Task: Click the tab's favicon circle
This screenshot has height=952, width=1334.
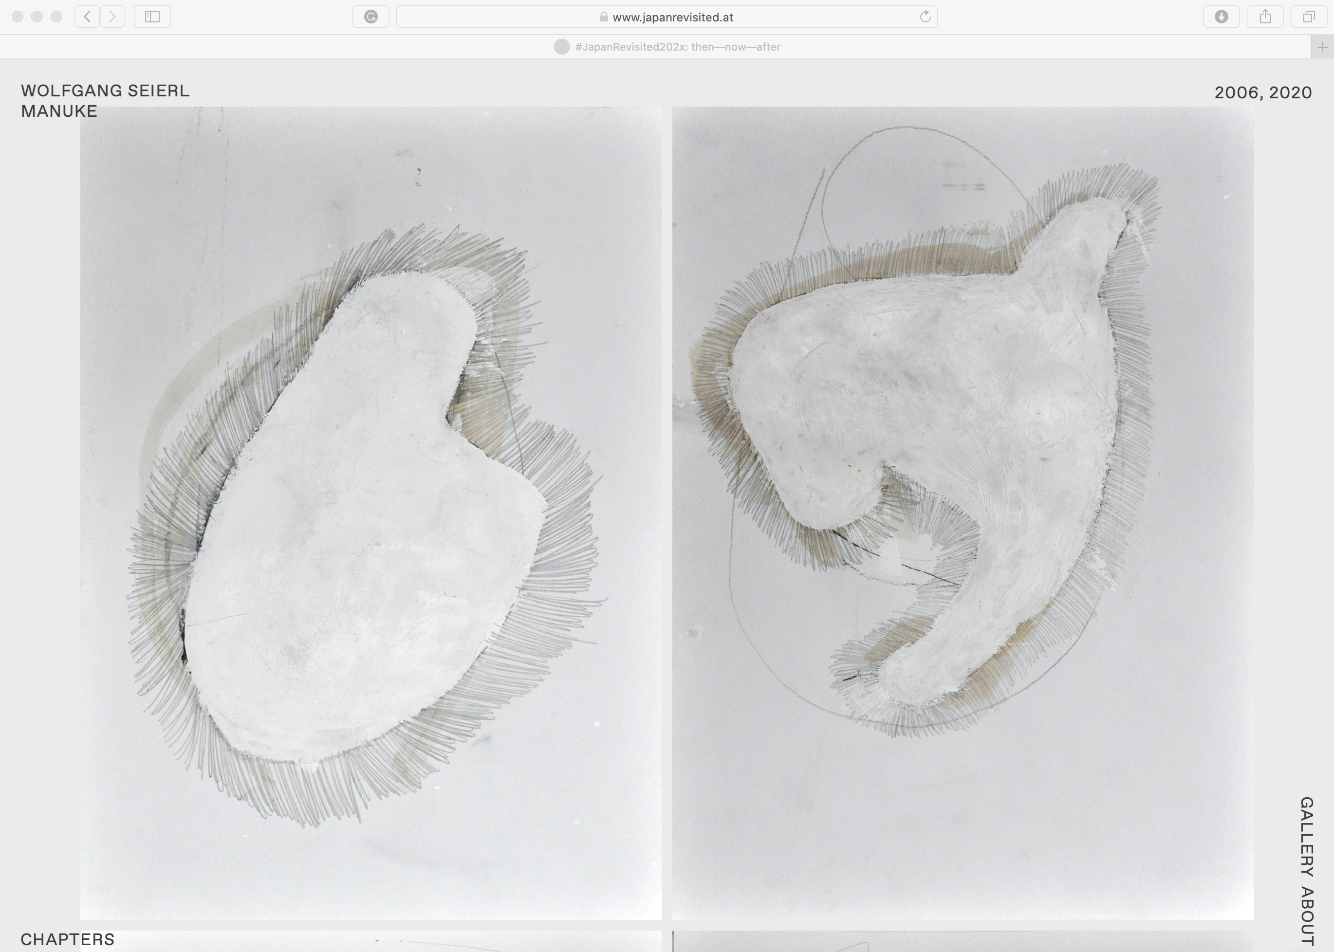Action: click(561, 47)
